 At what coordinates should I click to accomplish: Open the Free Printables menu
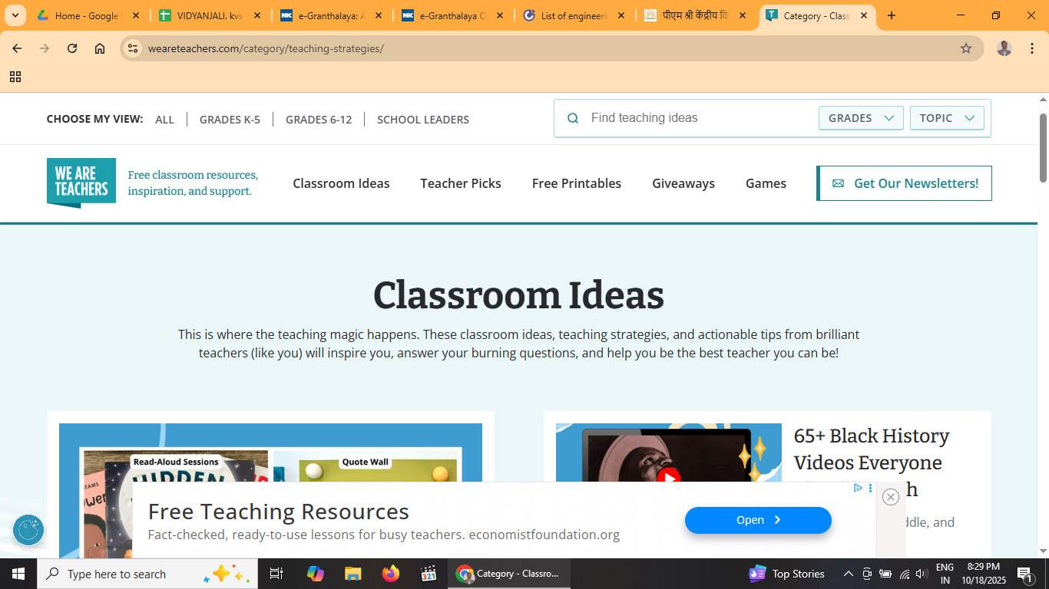pyautogui.click(x=577, y=183)
